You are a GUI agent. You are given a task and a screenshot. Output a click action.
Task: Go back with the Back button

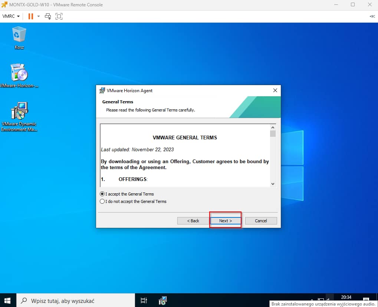pos(193,221)
